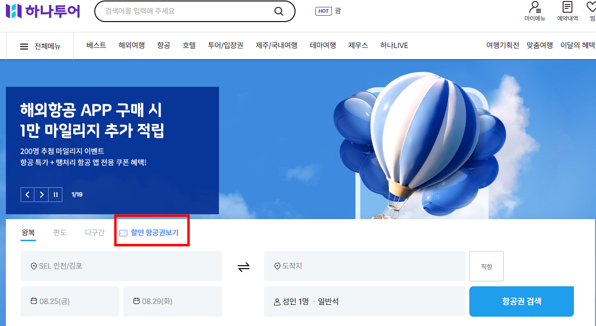Open the departure date 08.25(금) picker
Viewport: 596px width, 326px height.
click(70, 301)
